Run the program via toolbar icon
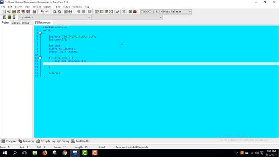Viewport: 279px width, 157px height. tap(102, 12)
